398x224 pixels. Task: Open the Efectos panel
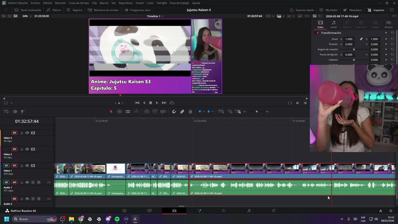pyautogui.click(x=54, y=10)
